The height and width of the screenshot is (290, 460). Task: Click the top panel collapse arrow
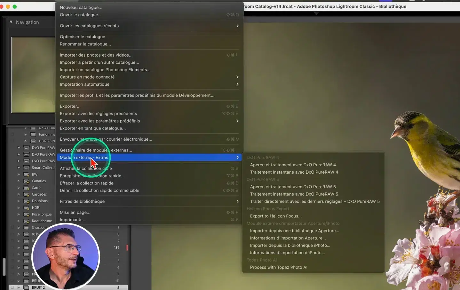pyautogui.click(x=316, y=14)
